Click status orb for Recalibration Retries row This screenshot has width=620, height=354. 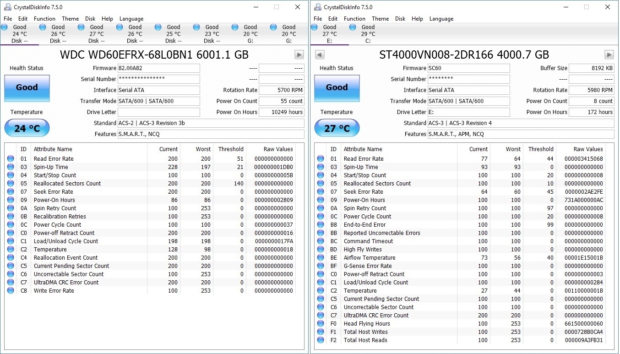click(11, 217)
